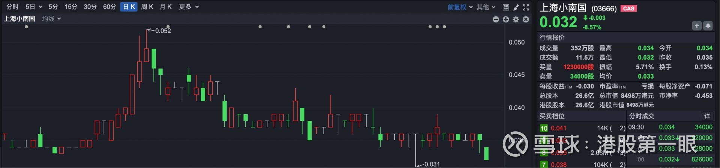Set price alert with bell icon
This screenshot has height=168, width=720.
(x=708, y=25)
